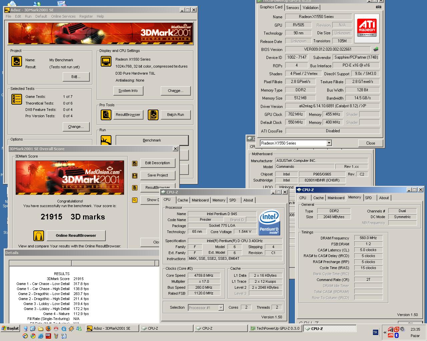Click the icon left of Edit Description
Viewport: 427px width, 341px height.
135,164
